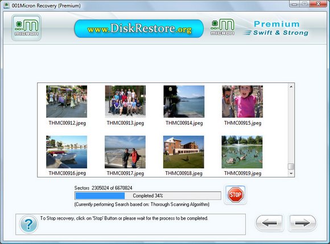Click the red Stop recovery button
The height and width of the screenshot is (244, 330).
coord(236,195)
